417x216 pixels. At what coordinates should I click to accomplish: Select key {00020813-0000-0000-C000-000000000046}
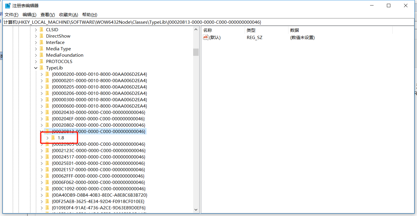[x=98, y=131]
